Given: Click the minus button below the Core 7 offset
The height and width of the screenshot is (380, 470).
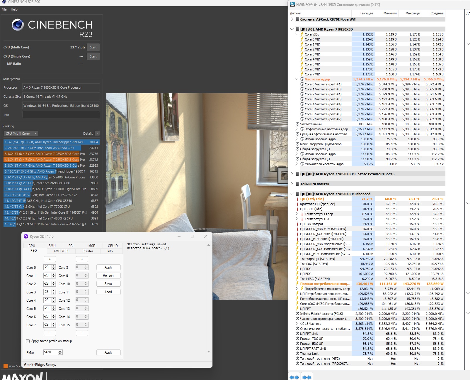Looking at the screenshot, I should tap(50, 333).
